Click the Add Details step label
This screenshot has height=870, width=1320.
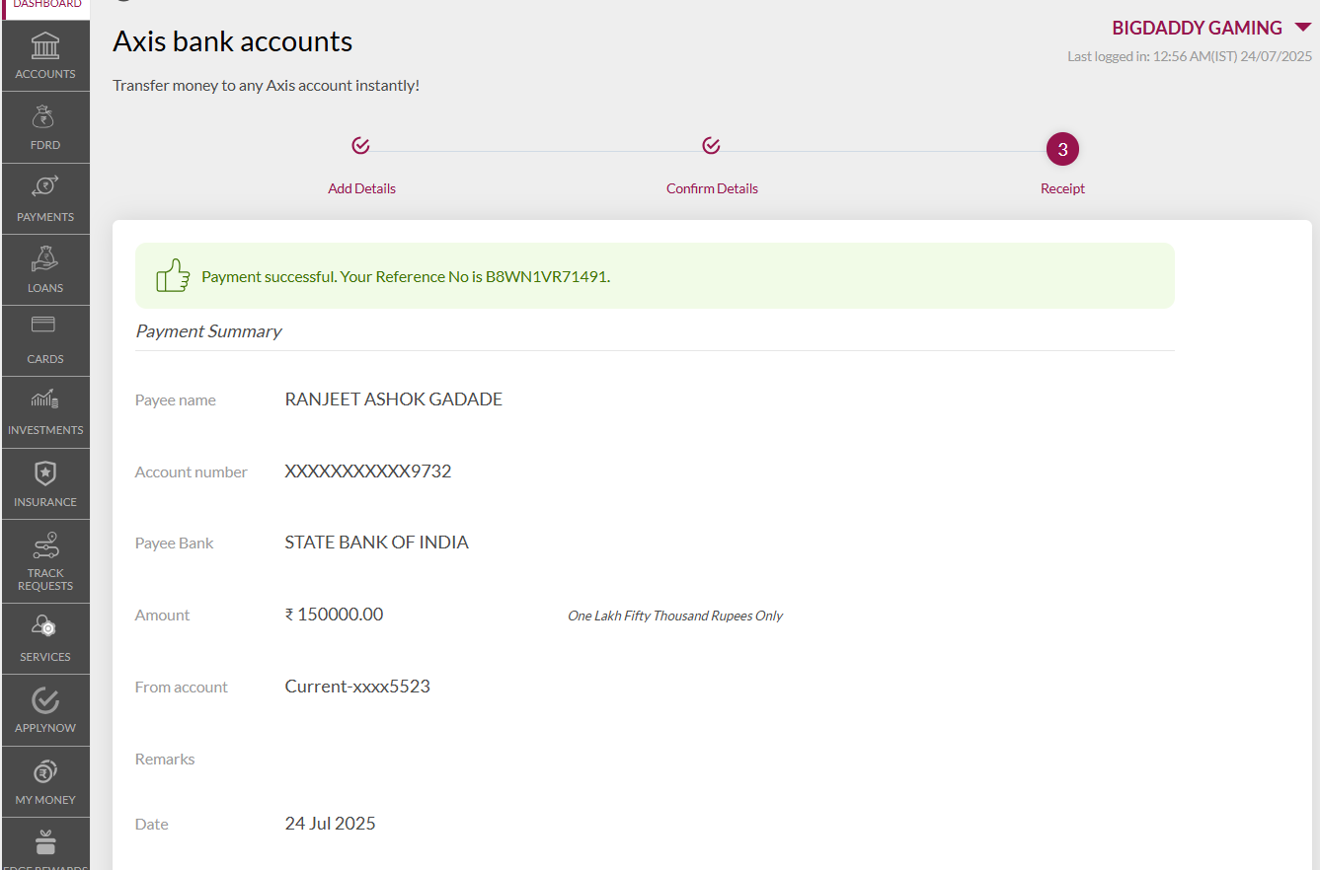361,188
